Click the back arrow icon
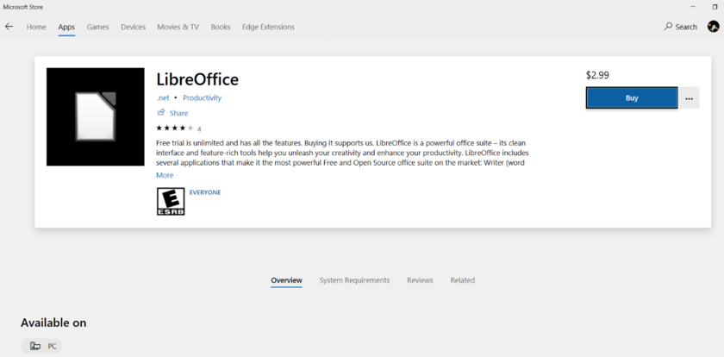 (9, 27)
